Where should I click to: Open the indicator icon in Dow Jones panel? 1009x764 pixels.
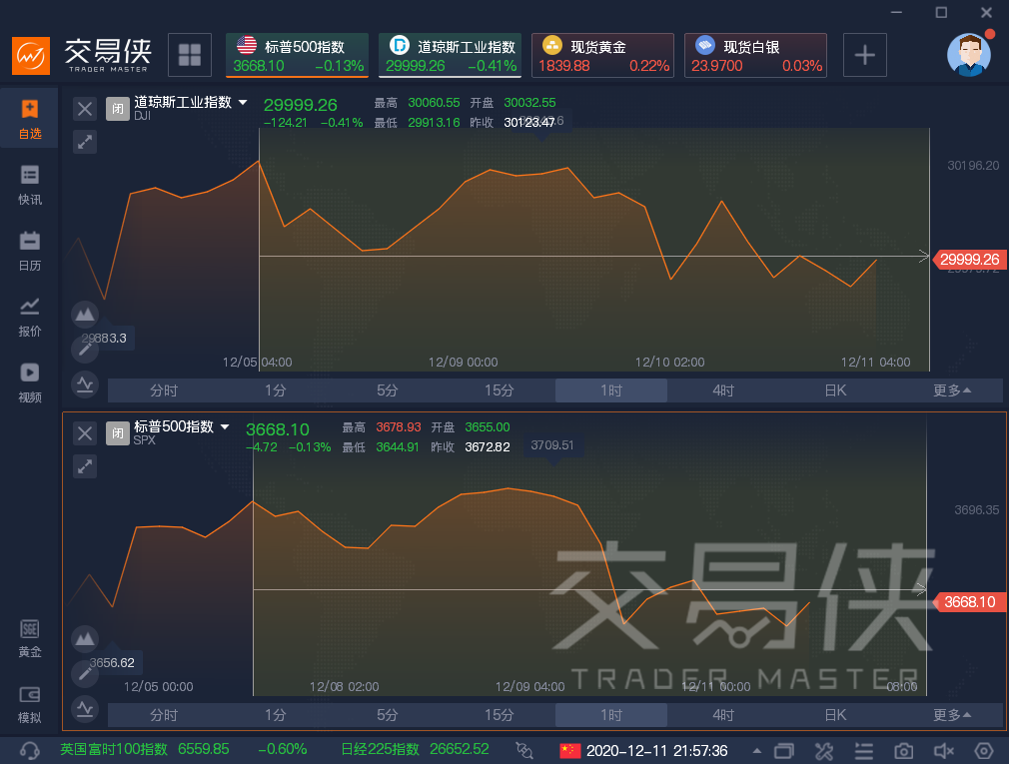coord(85,384)
